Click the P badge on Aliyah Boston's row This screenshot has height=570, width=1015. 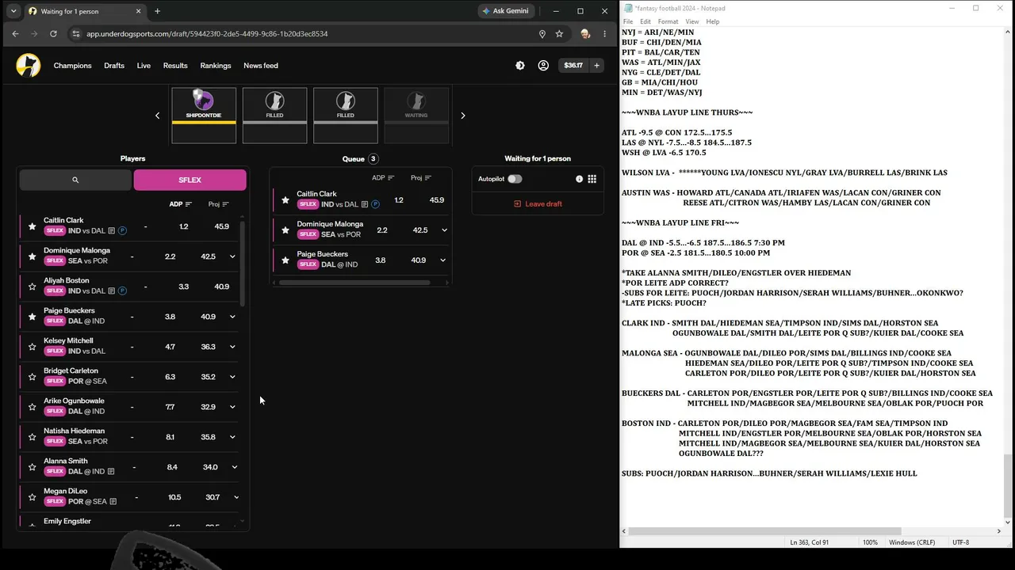click(x=123, y=291)
